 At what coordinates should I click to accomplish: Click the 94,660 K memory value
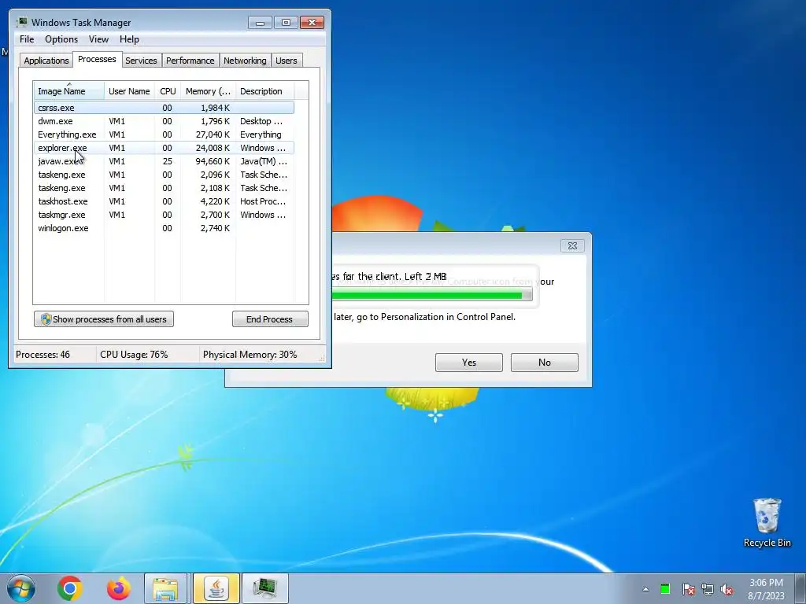213,161
